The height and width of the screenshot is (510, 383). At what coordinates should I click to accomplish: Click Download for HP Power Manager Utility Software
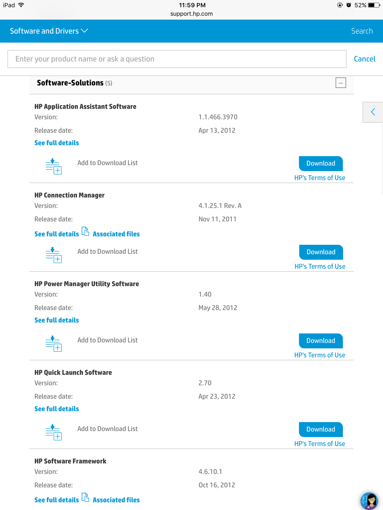320,341
